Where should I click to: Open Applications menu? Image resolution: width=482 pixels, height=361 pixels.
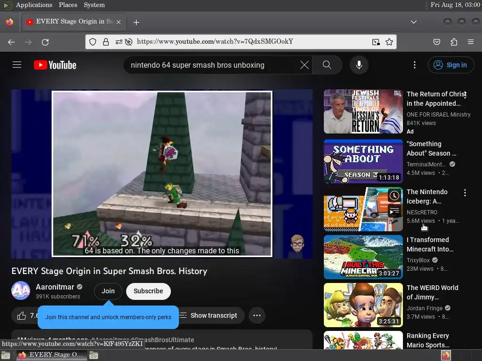[34, 5]
